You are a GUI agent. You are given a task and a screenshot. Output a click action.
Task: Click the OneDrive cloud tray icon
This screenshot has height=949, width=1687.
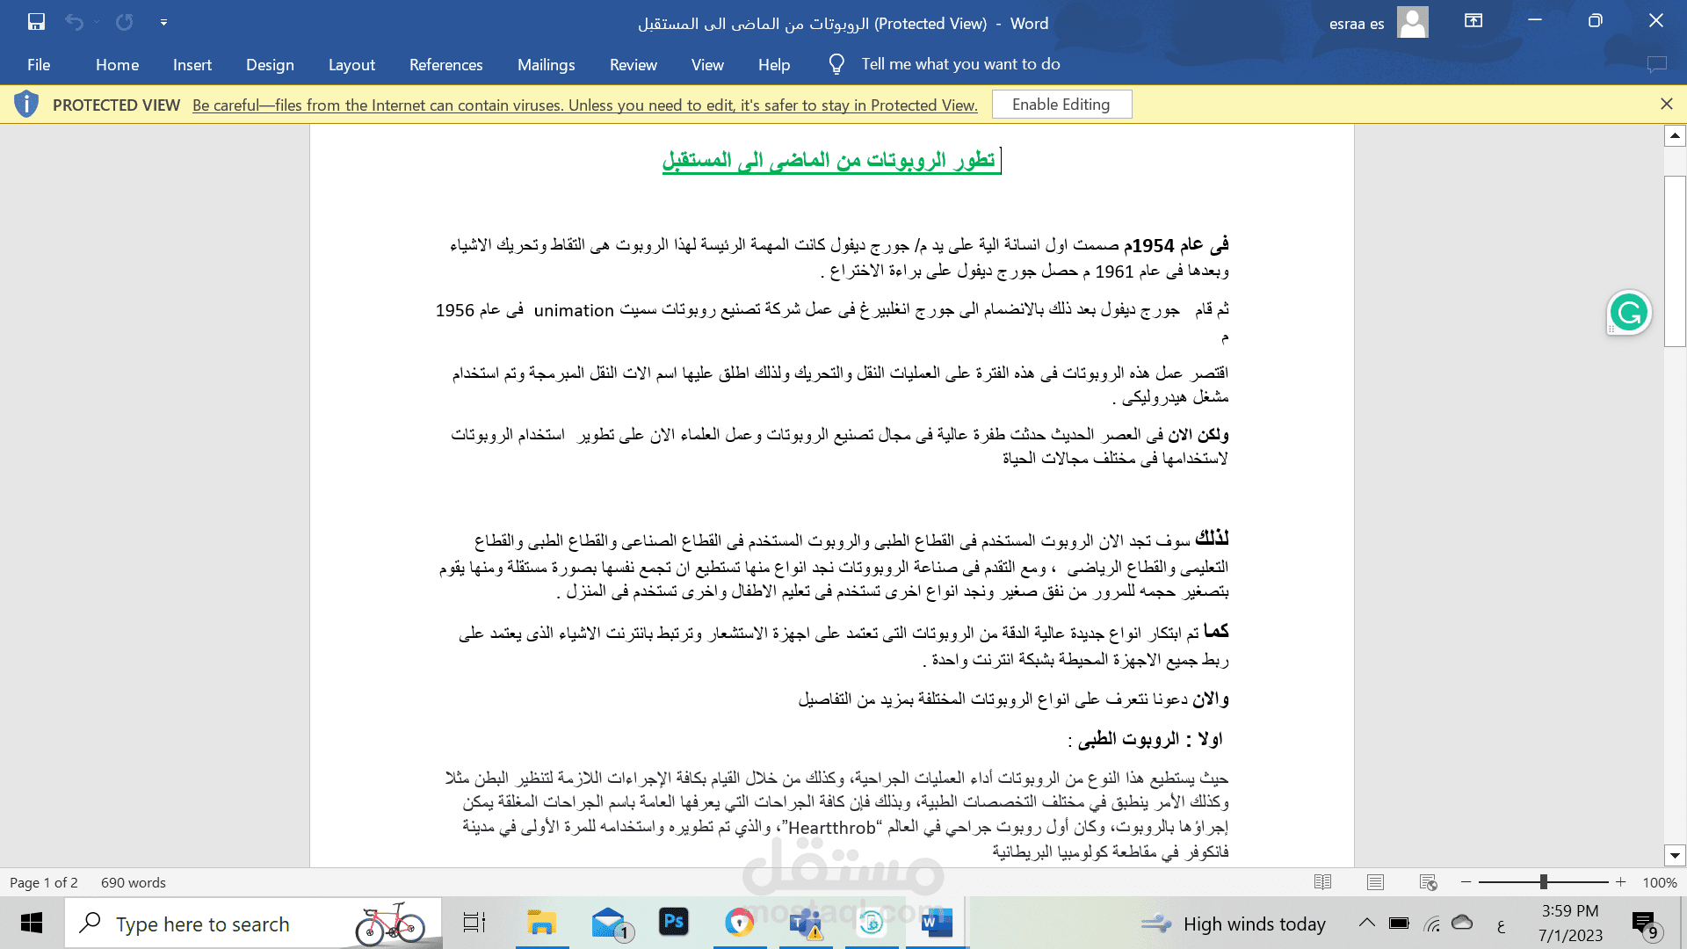(1462, 923)
